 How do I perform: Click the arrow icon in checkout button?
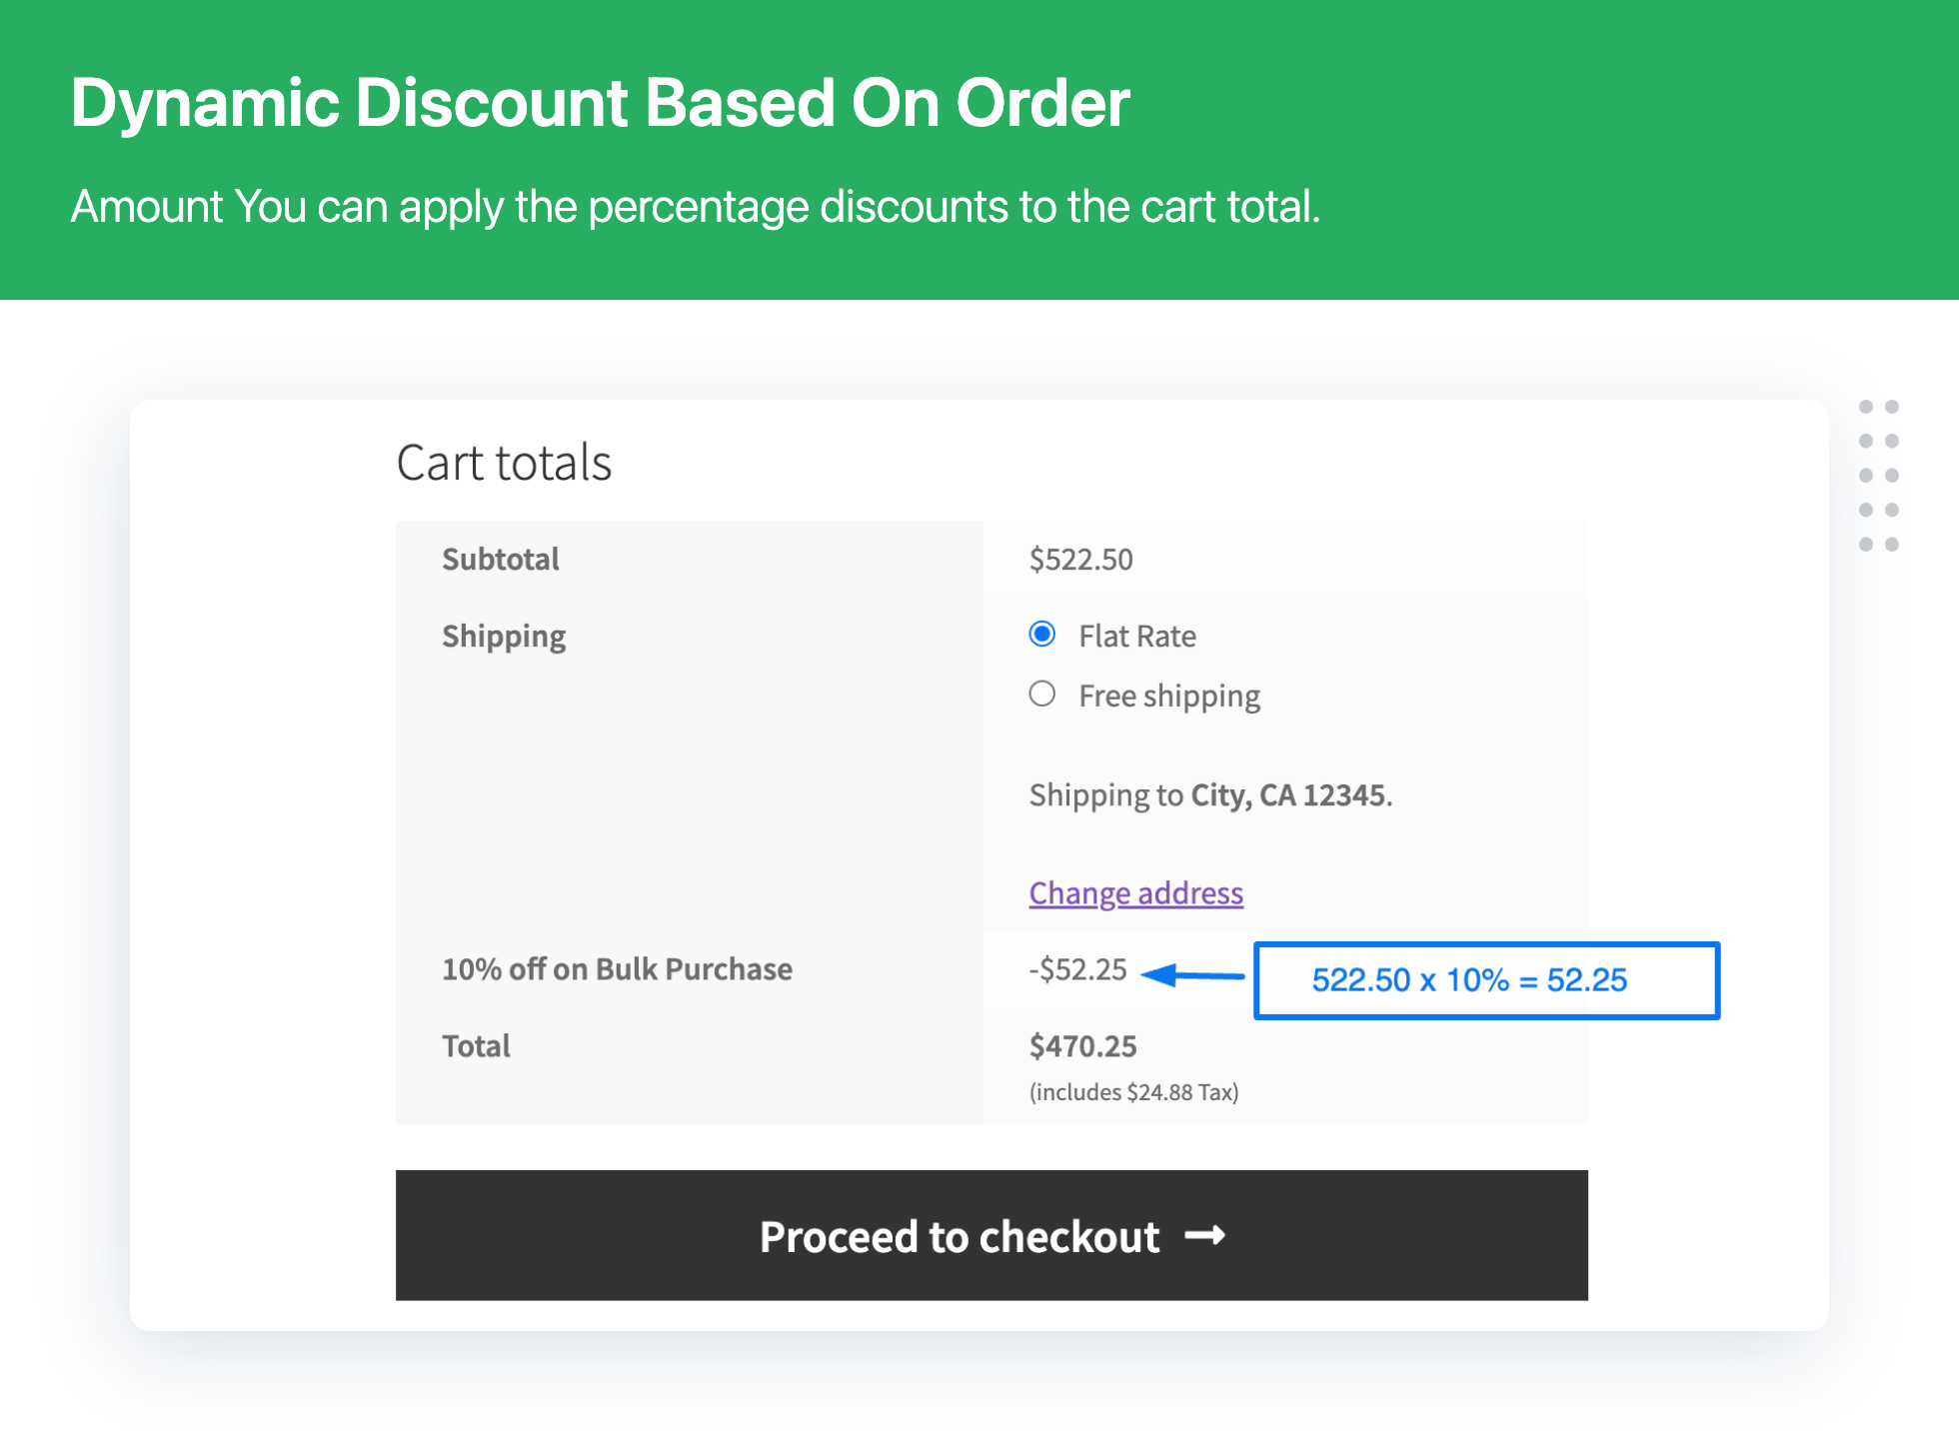coord(1204,1236)
